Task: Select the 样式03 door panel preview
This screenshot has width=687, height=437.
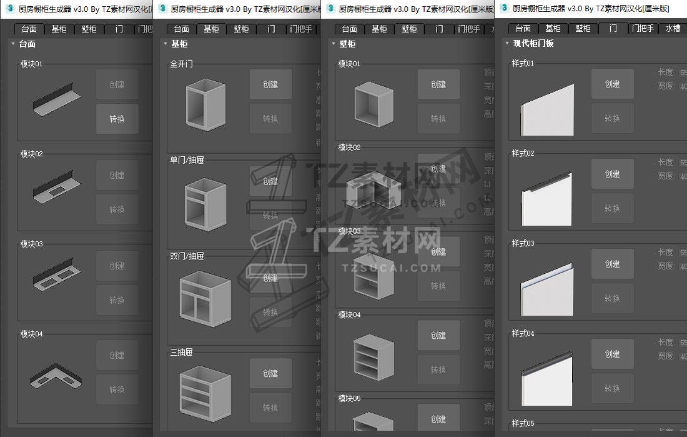Action: (x=547, y=289)
